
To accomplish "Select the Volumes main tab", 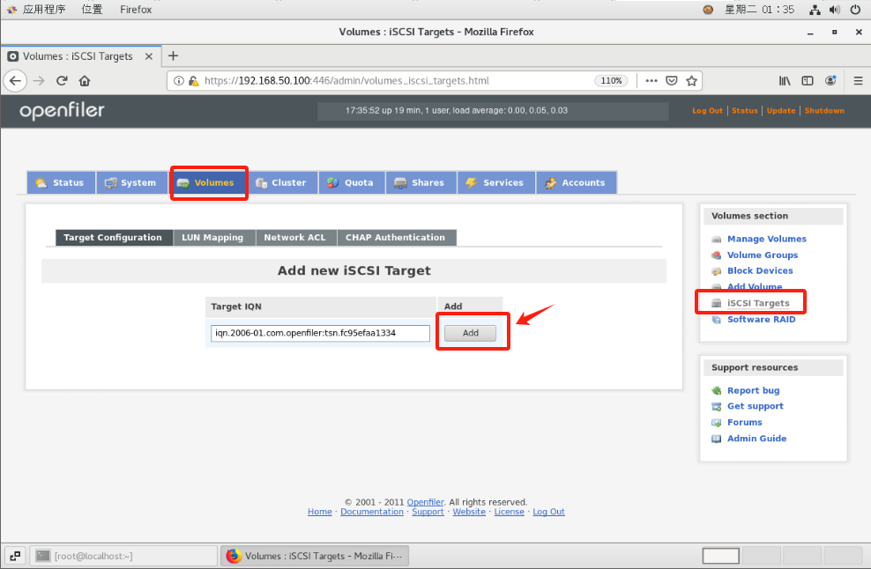I will [207, 182].
